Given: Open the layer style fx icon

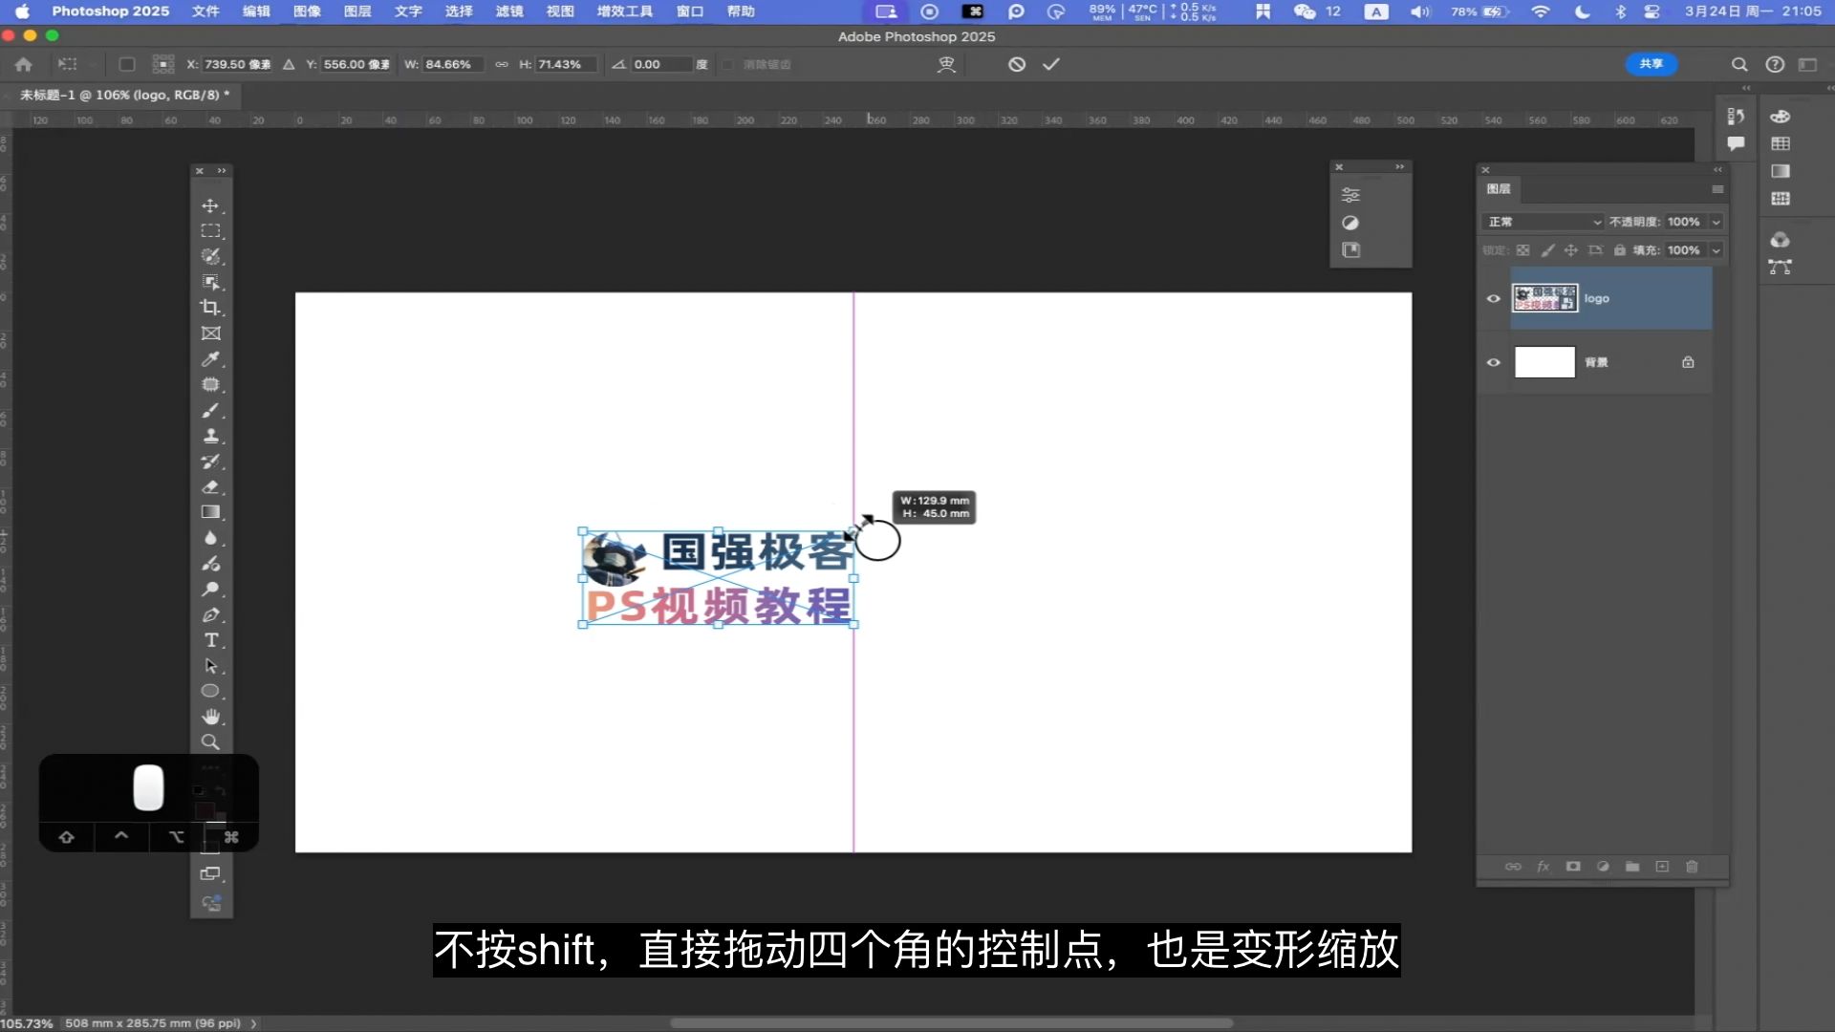Looking at the screenshot, I should click(x=1543, y=867).
